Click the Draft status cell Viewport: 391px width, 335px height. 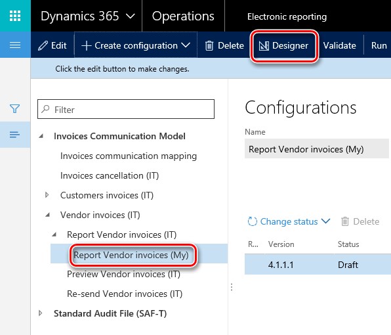(x=348, y=265)
